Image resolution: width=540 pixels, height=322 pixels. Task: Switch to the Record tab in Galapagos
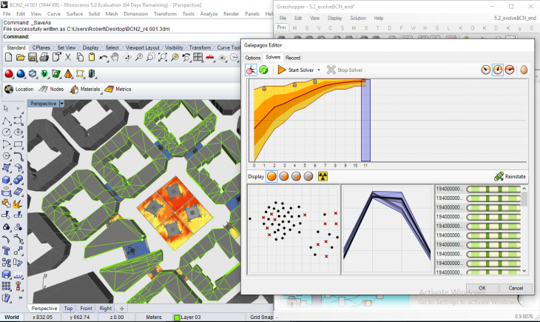[293, 57]
